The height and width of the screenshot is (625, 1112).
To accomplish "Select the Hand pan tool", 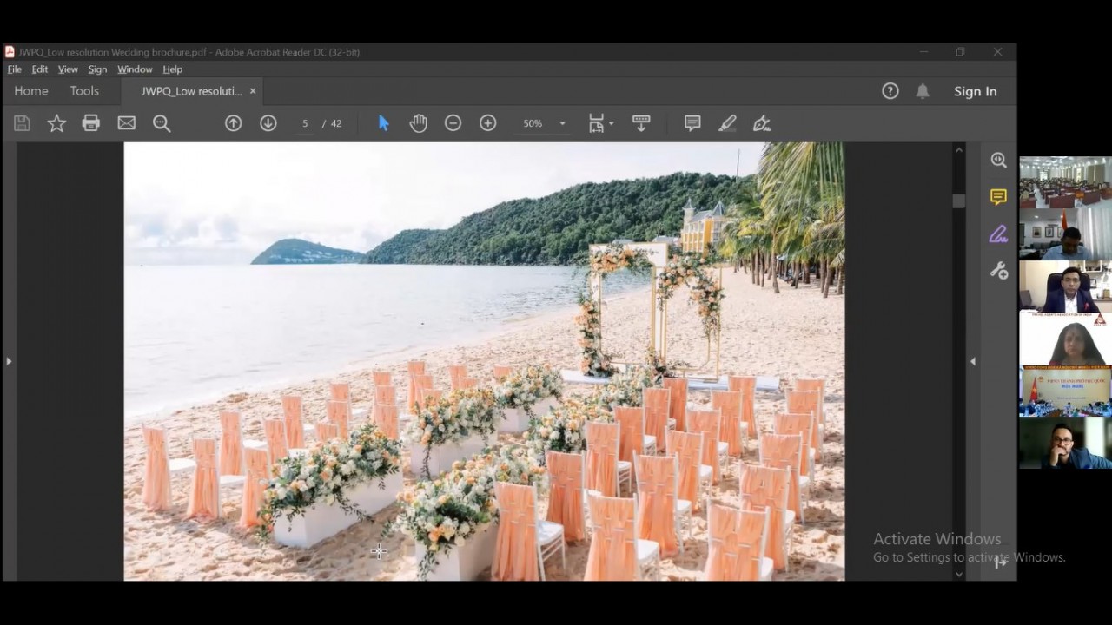I will click(419, 123).
